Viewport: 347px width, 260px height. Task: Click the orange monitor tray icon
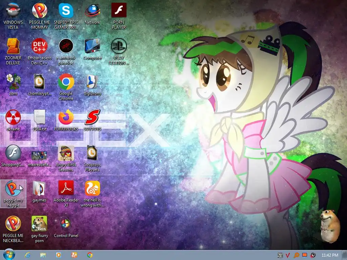coord(305,255)
